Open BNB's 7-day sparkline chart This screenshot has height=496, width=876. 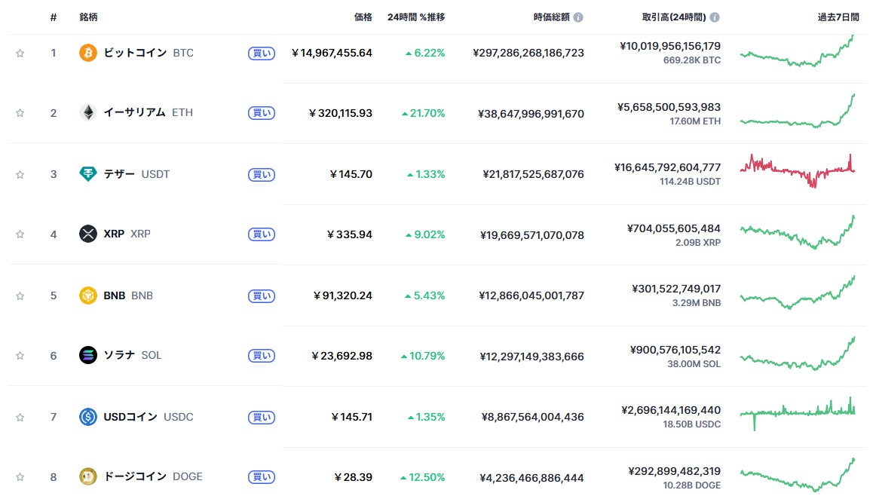[798, 292]
